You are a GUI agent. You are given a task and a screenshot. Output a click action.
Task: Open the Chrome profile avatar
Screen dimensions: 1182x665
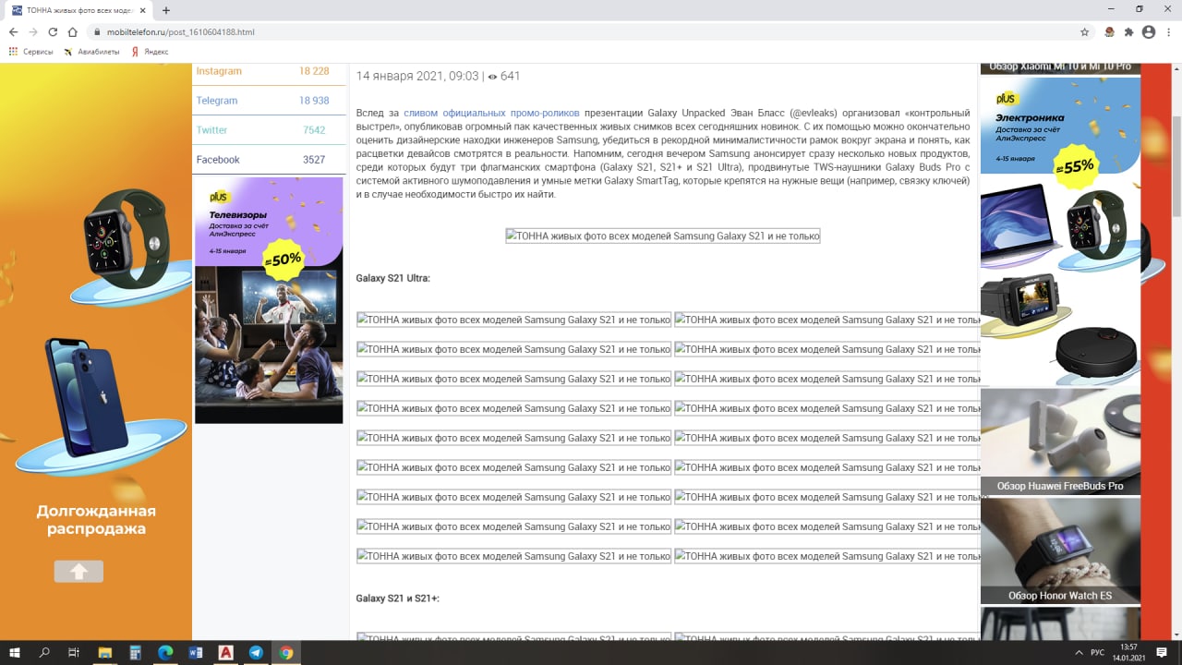click(1149, 31)
